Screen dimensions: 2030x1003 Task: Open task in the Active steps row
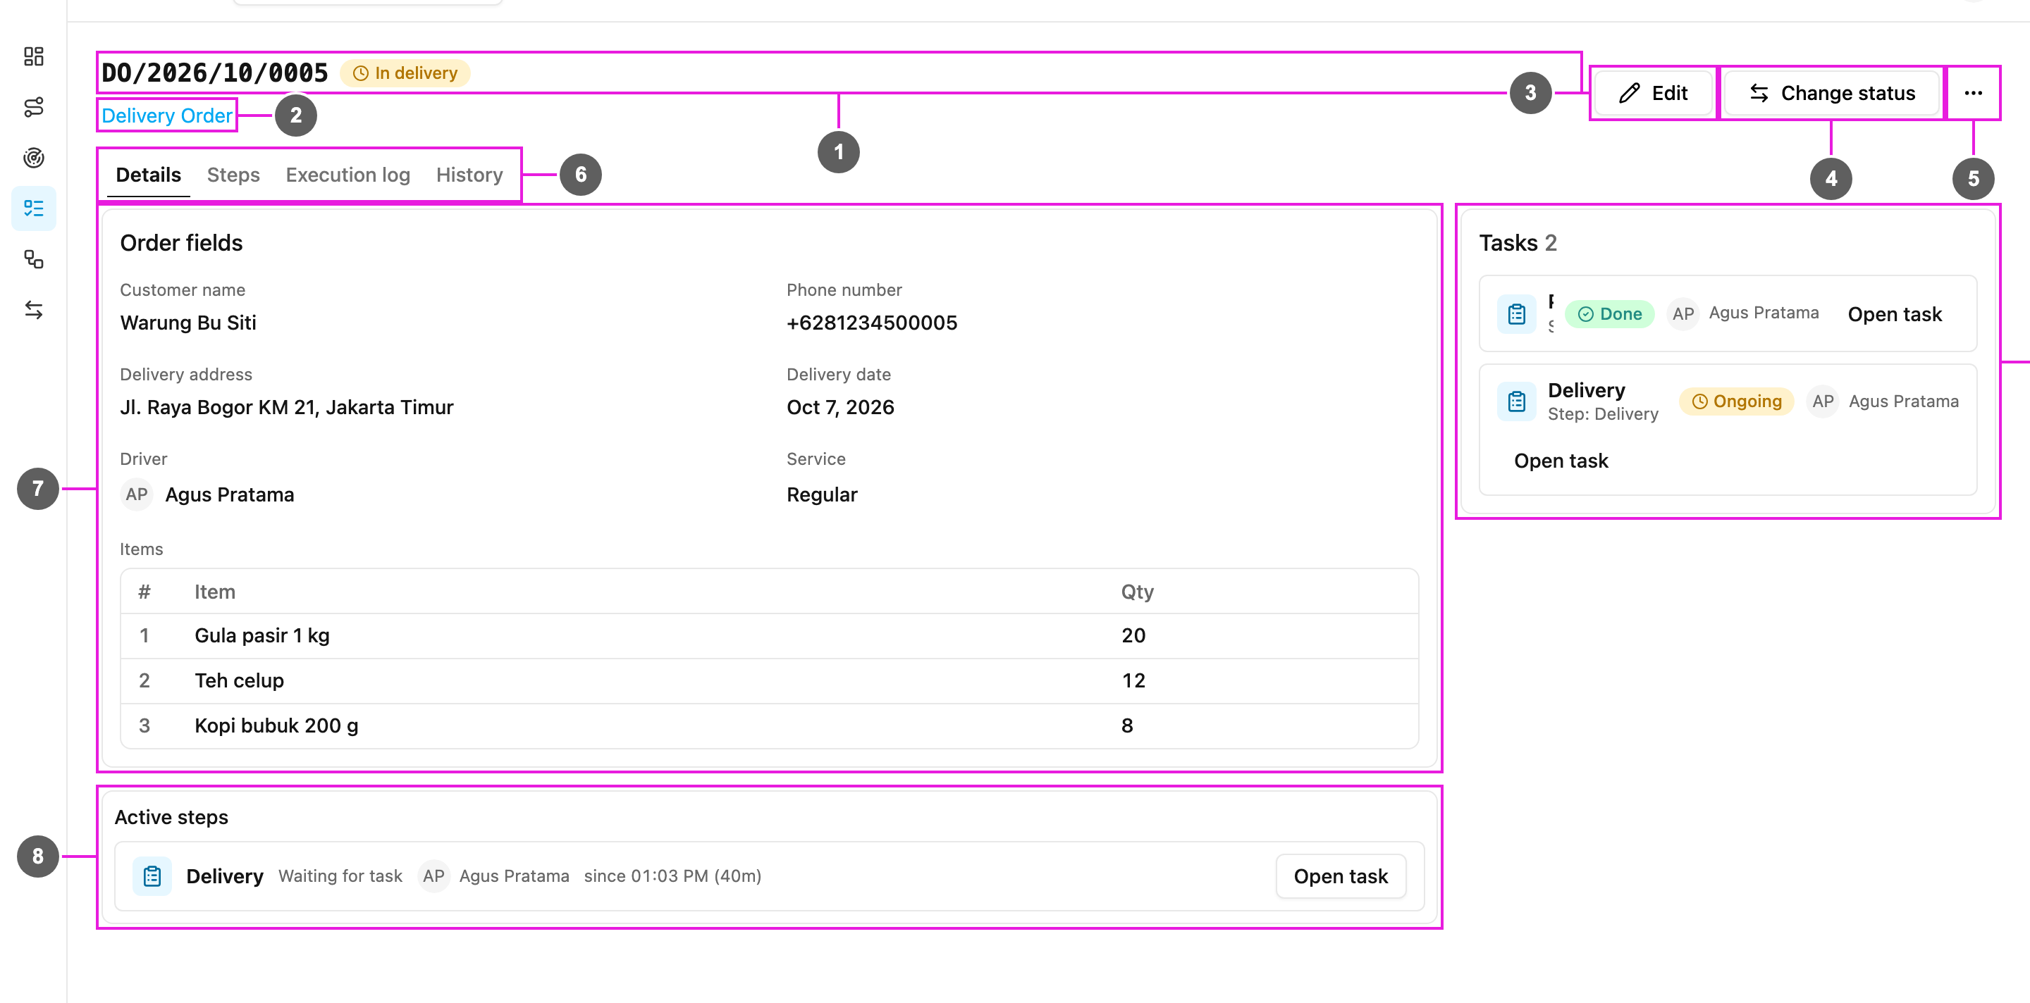pyautogui.click(x=1341, y=876)
